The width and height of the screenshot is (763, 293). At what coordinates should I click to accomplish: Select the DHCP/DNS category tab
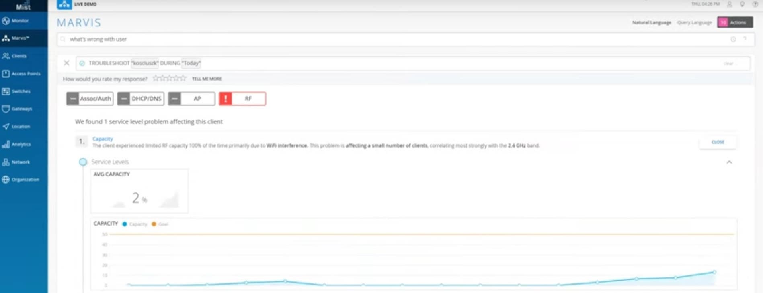point(141,99)
